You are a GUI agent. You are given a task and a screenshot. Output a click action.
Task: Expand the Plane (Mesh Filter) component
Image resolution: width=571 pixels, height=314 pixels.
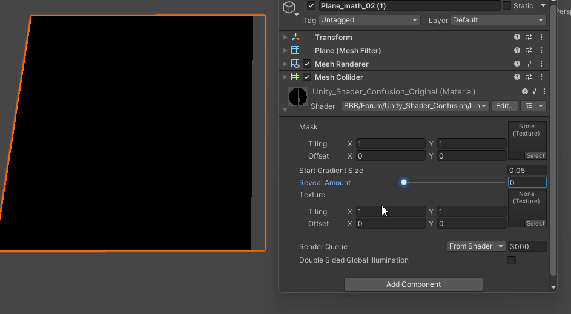click(x=285, y=51)
